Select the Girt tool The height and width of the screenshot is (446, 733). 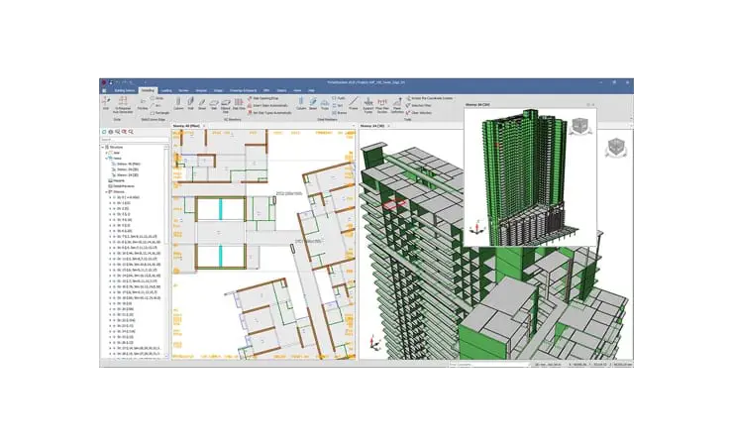tap(338, 106)
